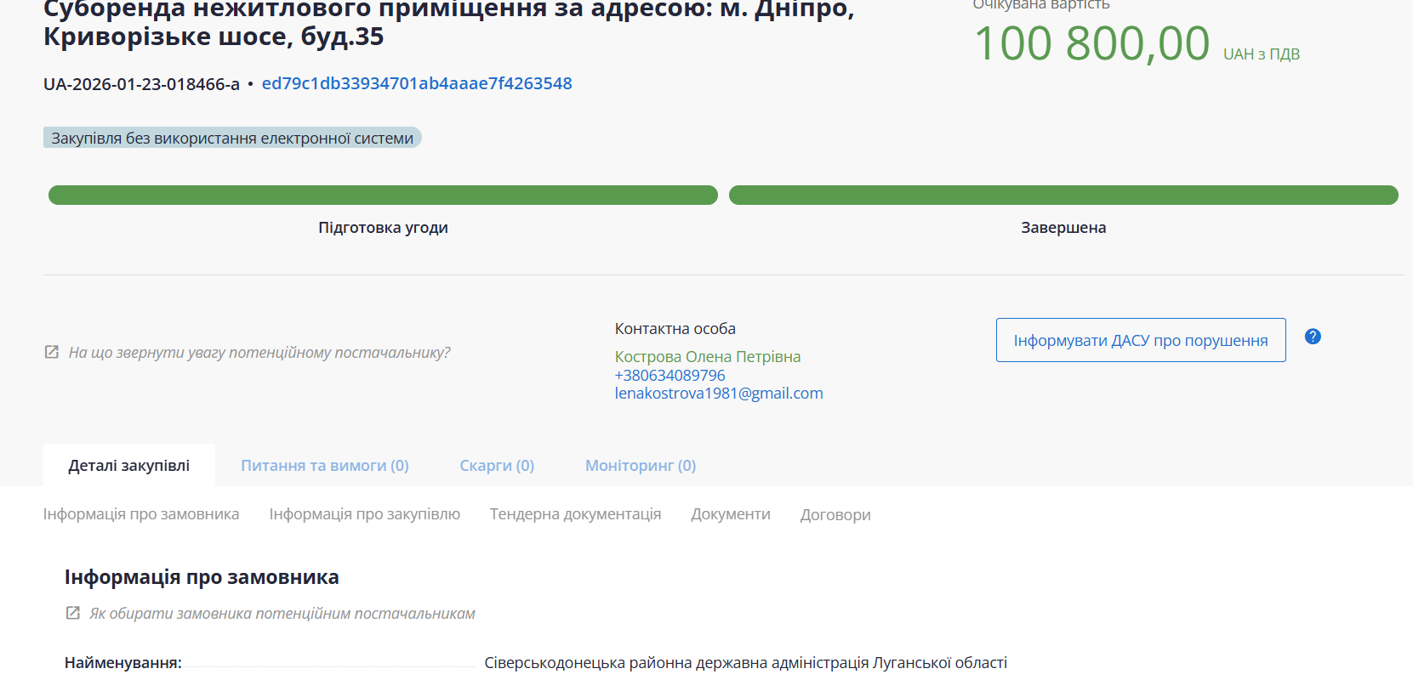Jump to 'Інформація про закупівлю' section
Screen dimensions: 1413x680
pos(364,514)
